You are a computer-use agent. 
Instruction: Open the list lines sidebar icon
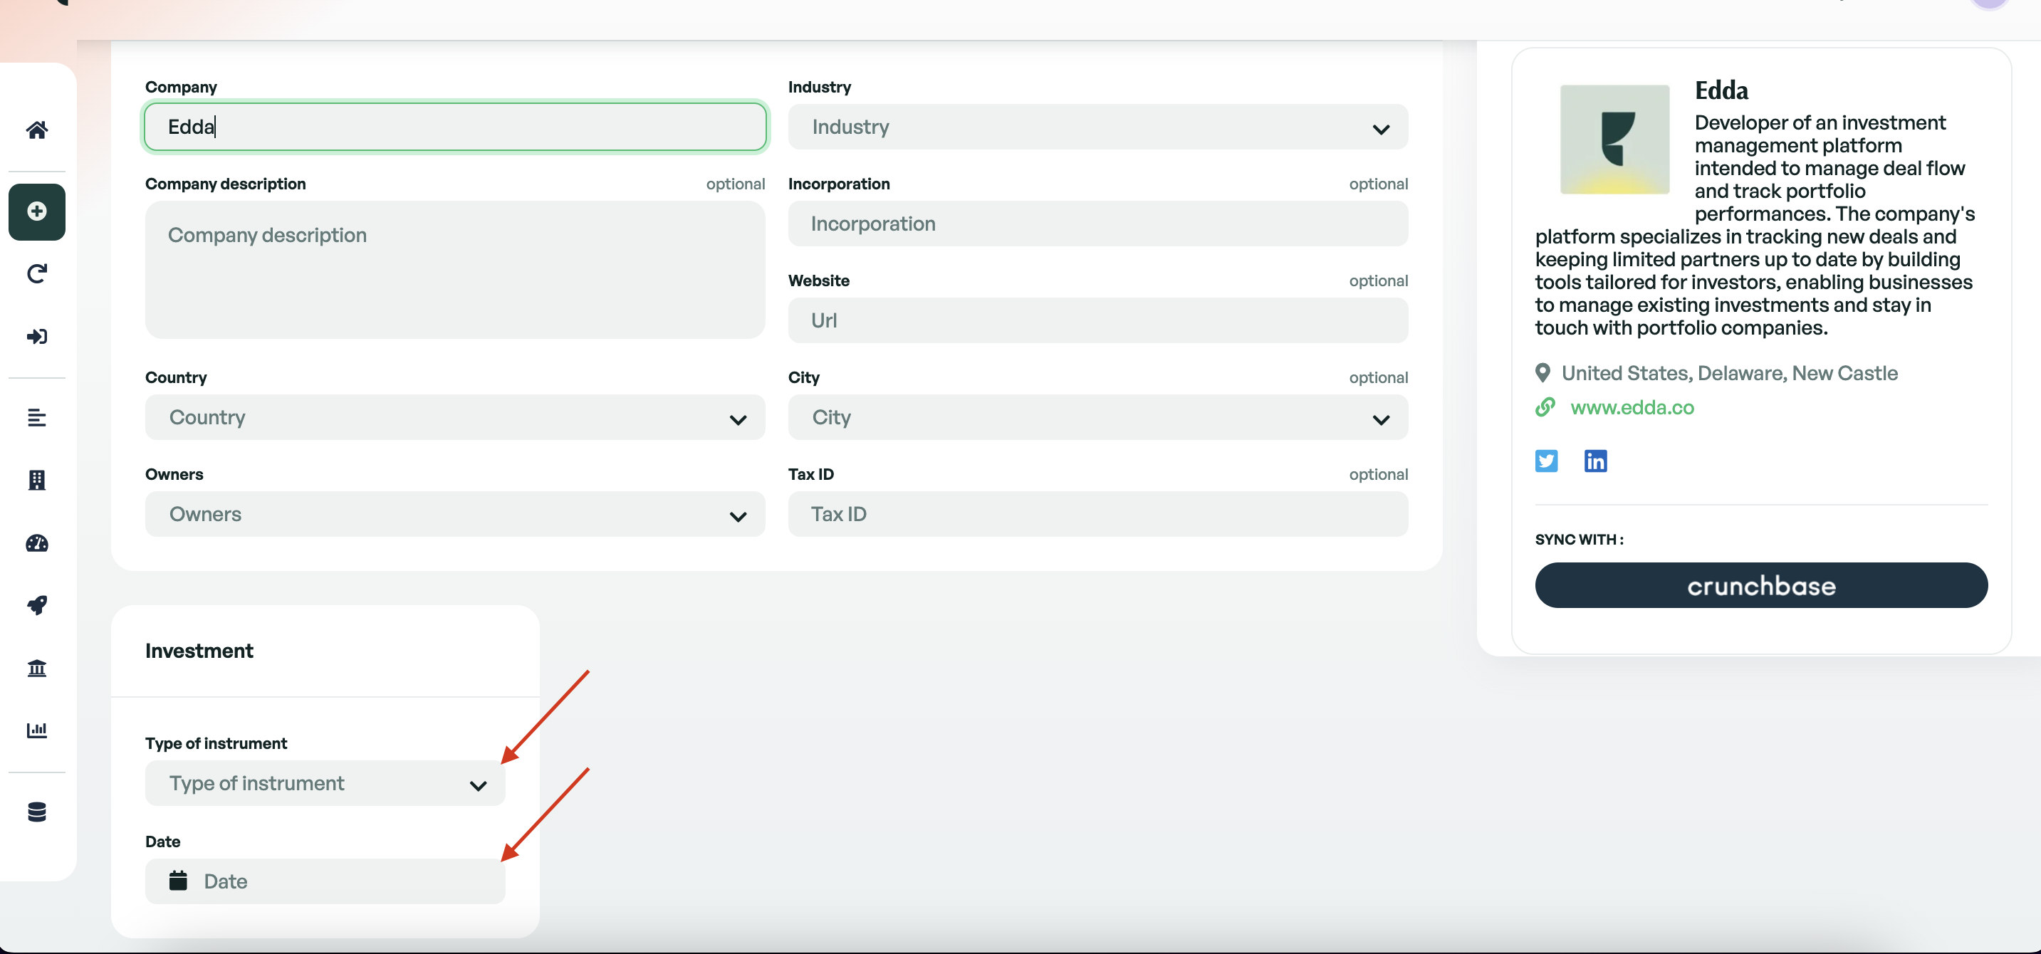pos(36,418)
